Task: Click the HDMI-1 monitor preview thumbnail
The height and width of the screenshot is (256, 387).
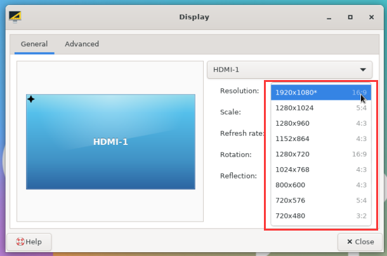Action: pos(110,142)
